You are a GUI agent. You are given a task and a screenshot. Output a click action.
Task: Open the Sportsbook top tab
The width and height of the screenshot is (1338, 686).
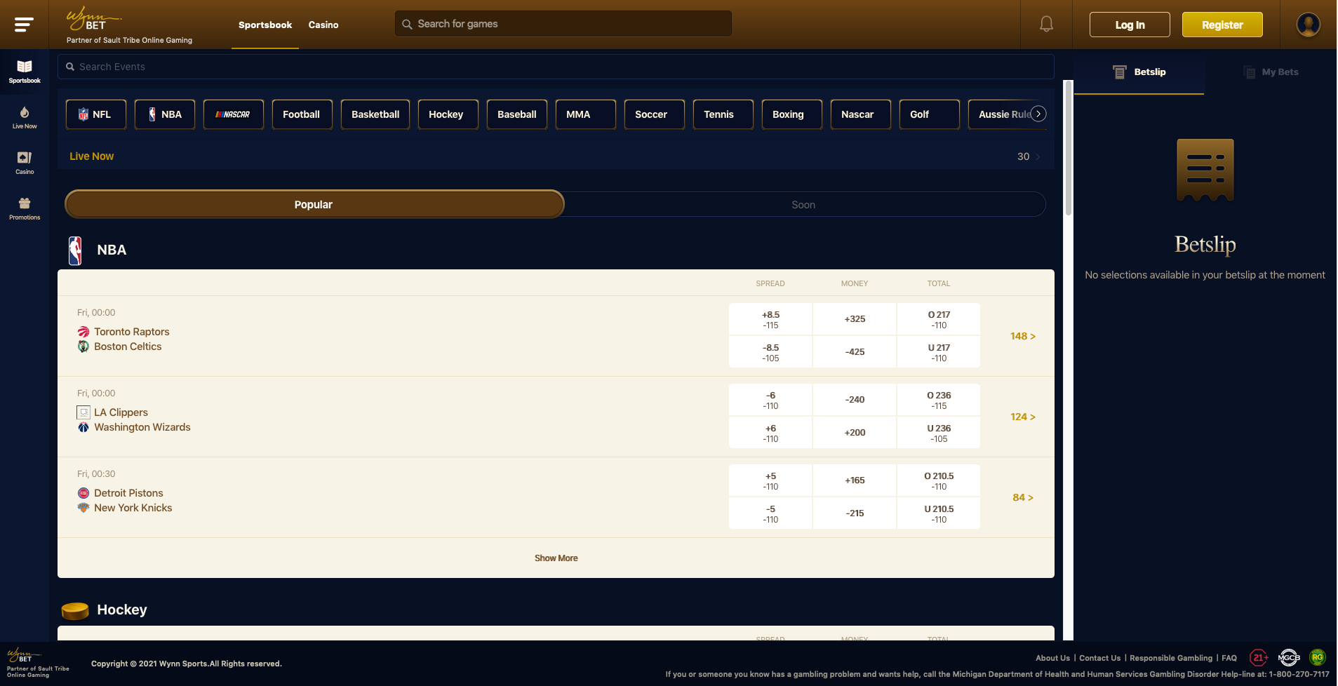click(265, 25)
